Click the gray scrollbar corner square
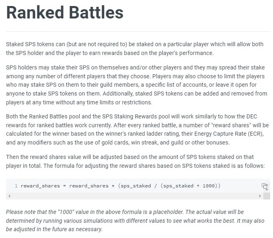This screenshot has height=238, width=273. 267,196
